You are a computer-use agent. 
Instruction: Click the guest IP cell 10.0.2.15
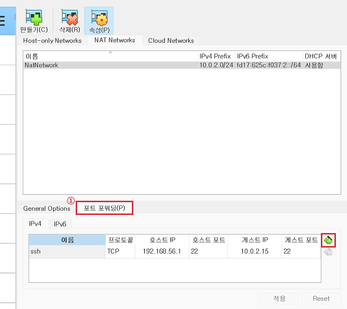pyautogui.click(x=254, y=251)
